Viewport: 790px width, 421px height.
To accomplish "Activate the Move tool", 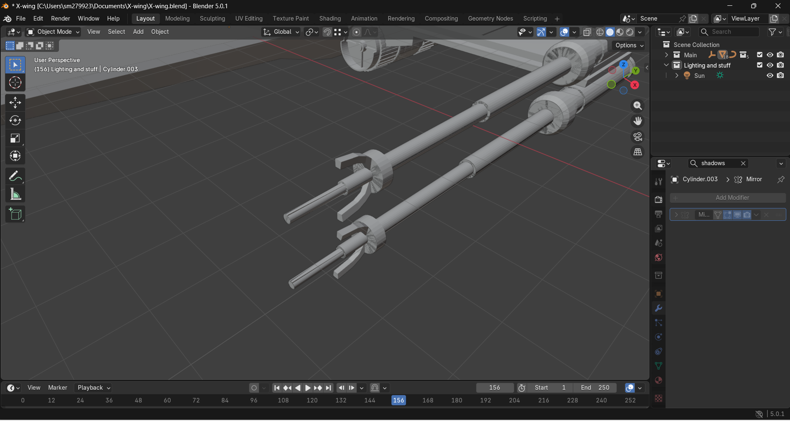I will tap(15, 102).
